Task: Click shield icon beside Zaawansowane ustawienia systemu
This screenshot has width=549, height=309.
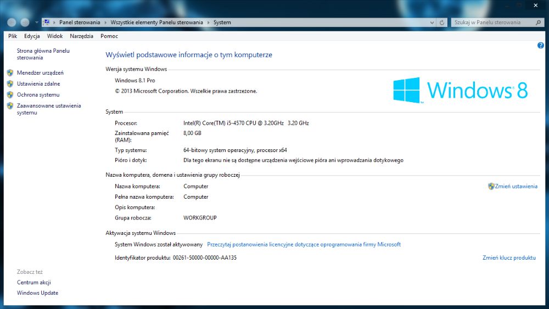Action: point(10,106)
